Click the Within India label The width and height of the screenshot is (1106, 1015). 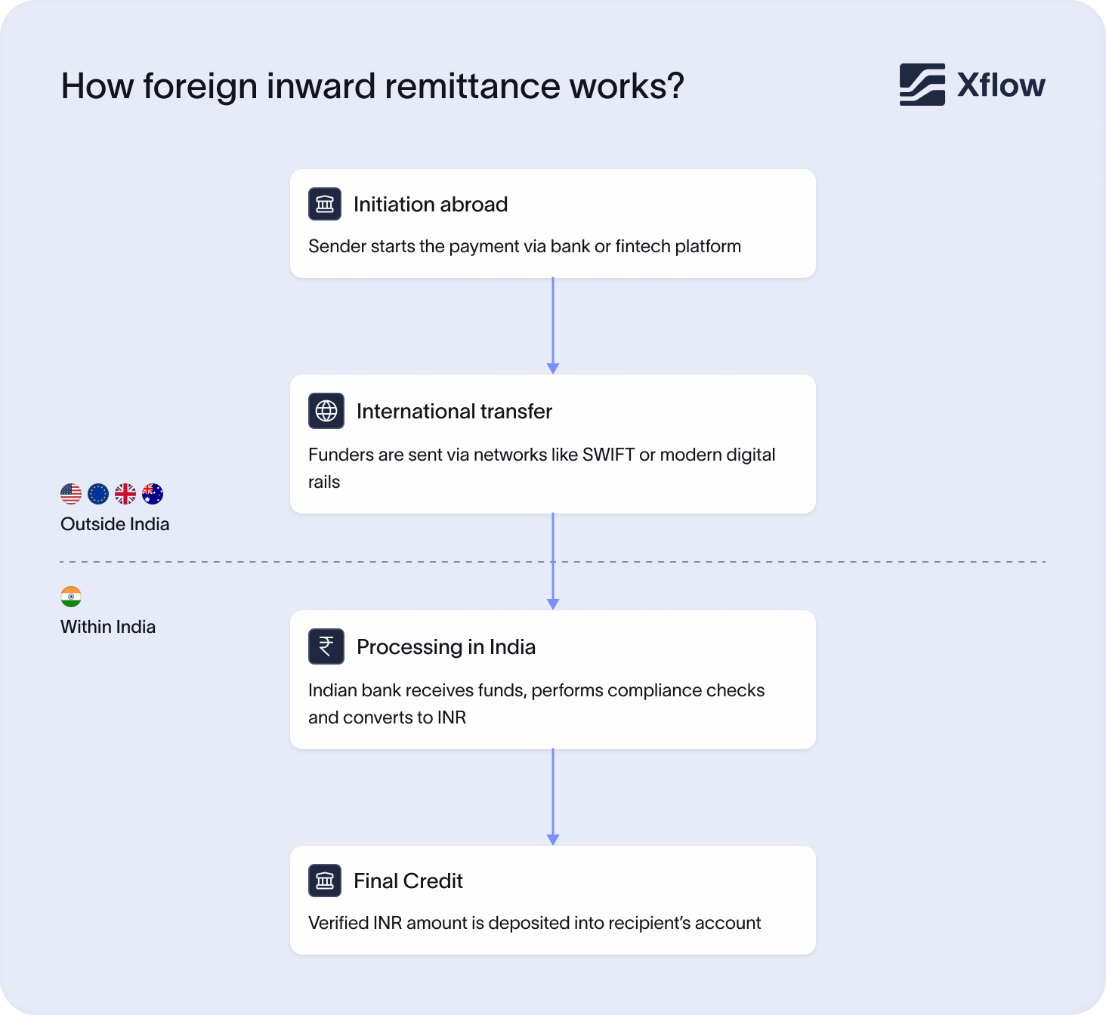[x=108, y=627]
